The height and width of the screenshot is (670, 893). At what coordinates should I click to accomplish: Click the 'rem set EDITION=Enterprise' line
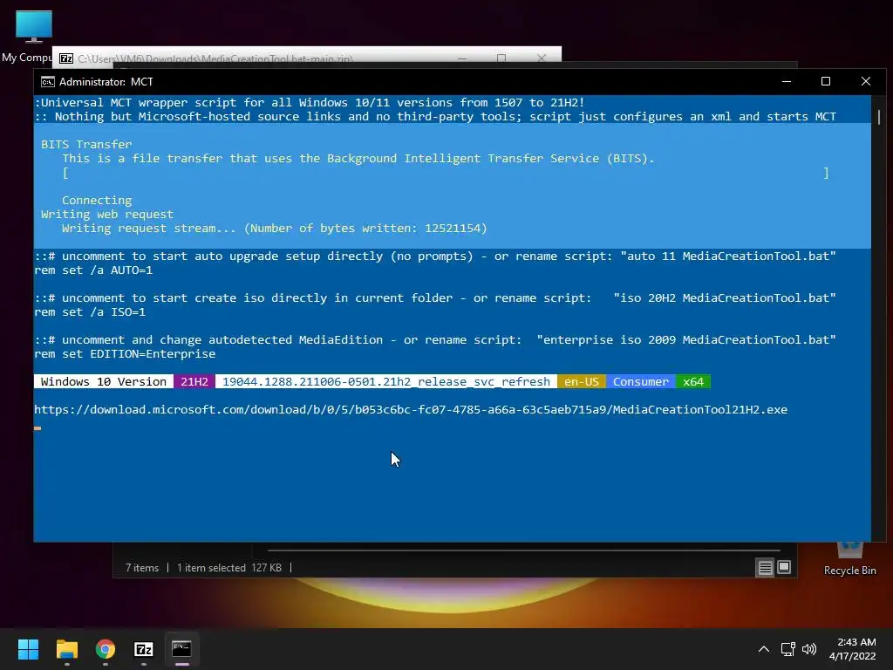[x=125, y=354]
